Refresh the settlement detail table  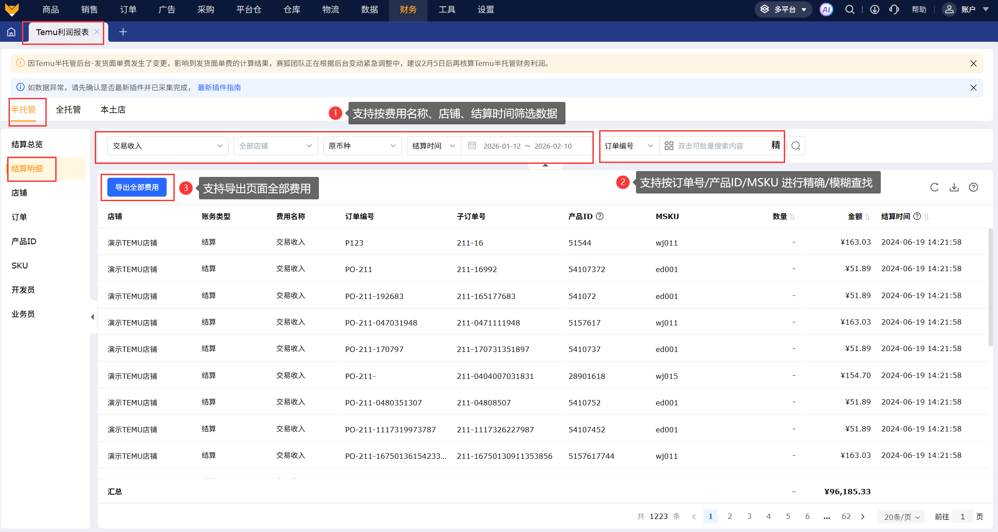coord(934,187)
